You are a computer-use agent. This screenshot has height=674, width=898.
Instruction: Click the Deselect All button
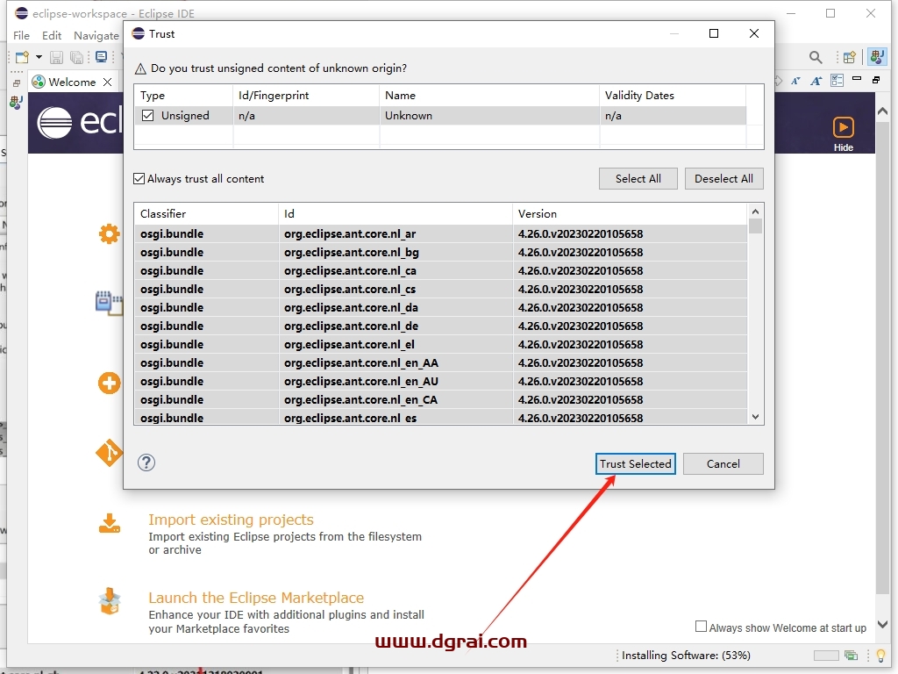click(723, 178)
